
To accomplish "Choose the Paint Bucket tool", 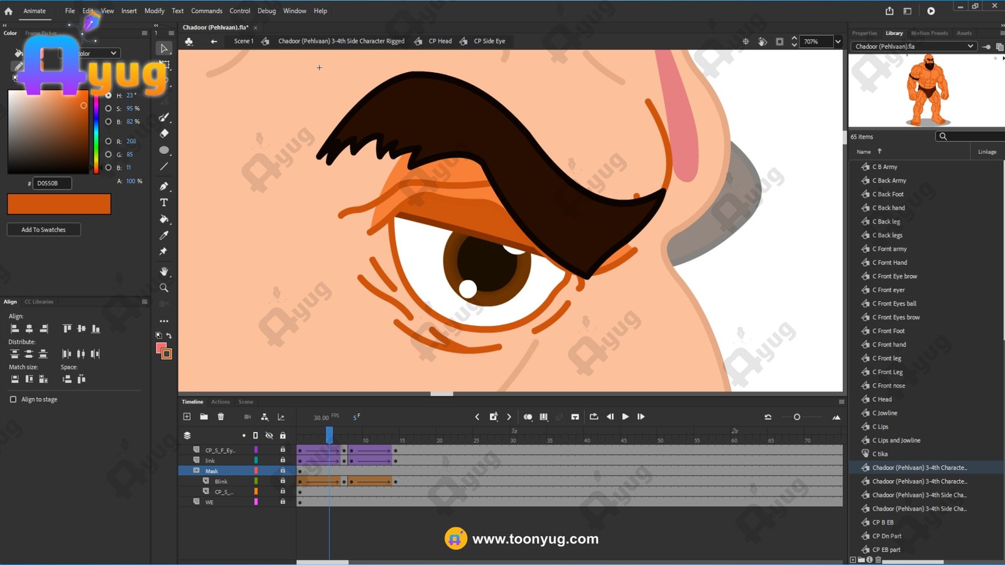I will coord(164,219).
